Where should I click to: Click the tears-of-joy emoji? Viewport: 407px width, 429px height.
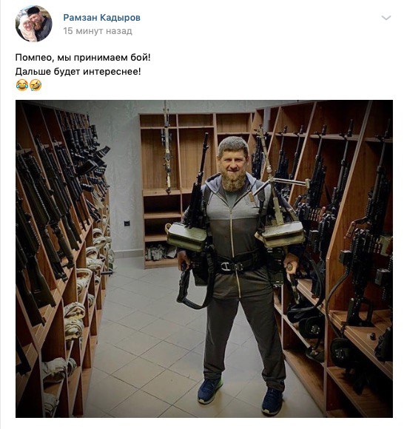point(22,85)
